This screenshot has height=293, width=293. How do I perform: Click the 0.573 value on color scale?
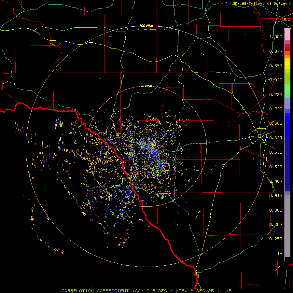click(x=276, y=152)
